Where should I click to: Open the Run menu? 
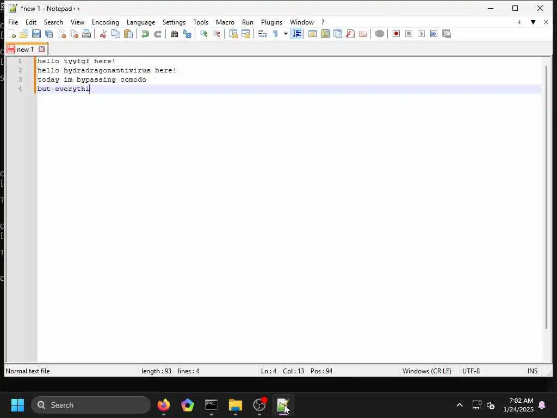(247, 22)
